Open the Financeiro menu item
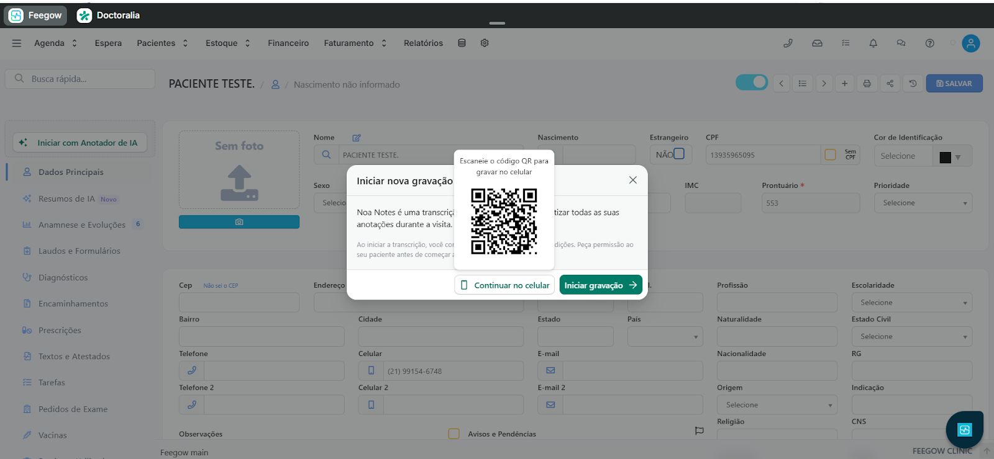994x459 pixels. click(288, 43)
